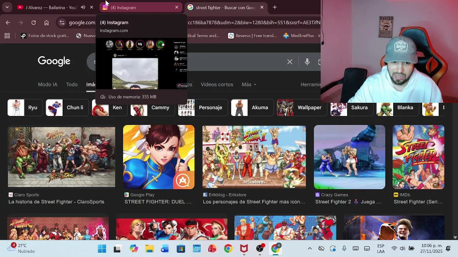Open the Reverso Free transl... bookmark
The width and height of the screenshot is (458, 257).
tap(253, 36)
